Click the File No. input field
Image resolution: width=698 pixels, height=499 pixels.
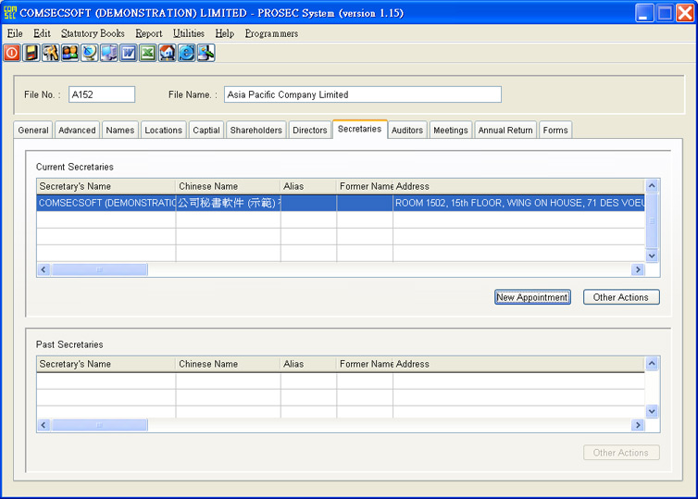point(102,94)
